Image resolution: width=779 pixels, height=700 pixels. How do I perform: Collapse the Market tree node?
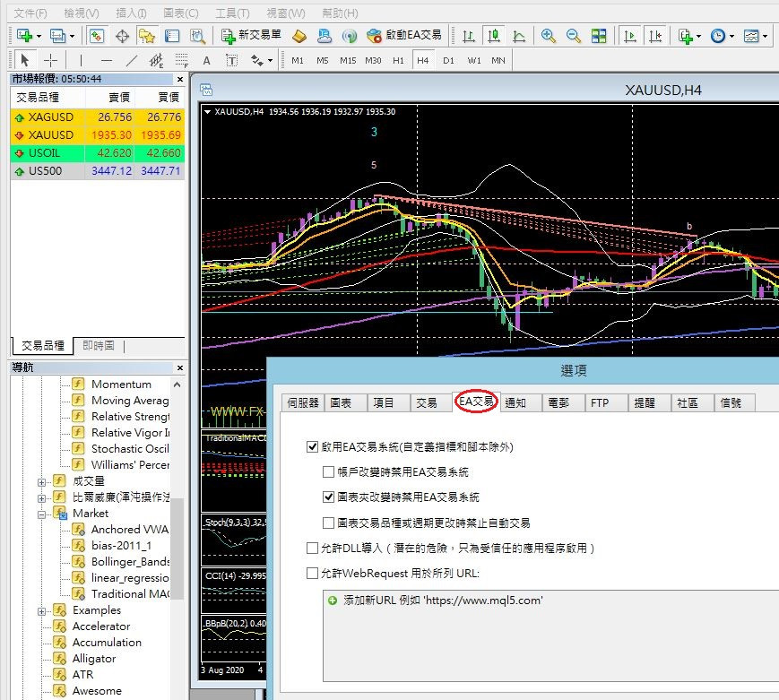tap(41, 514)
